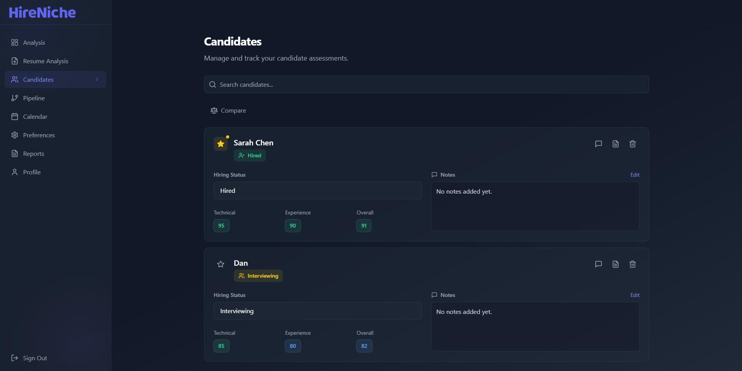
Task: Open Sarah Chen's document report icon
Action: 615,144
